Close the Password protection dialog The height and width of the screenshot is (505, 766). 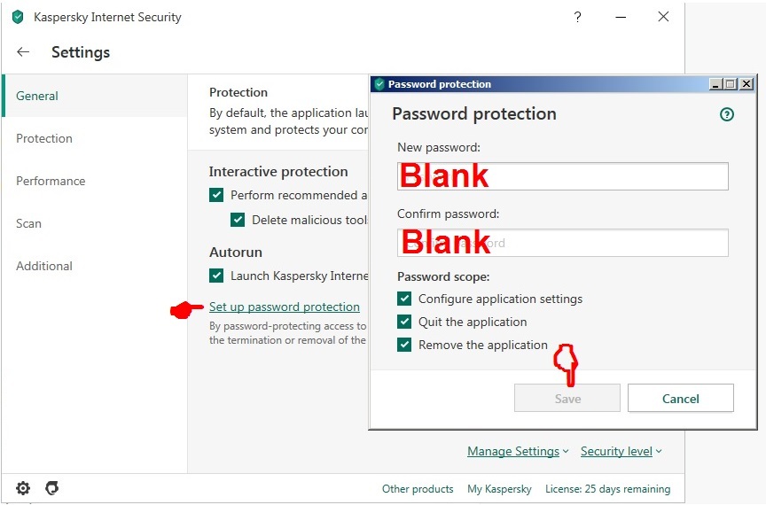[746, 84]
